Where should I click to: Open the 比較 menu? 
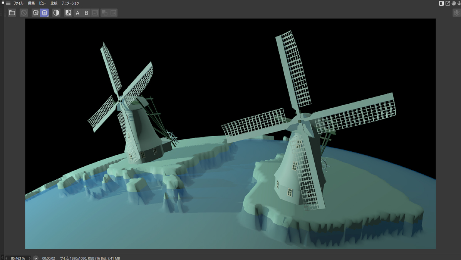pos(54,3)
